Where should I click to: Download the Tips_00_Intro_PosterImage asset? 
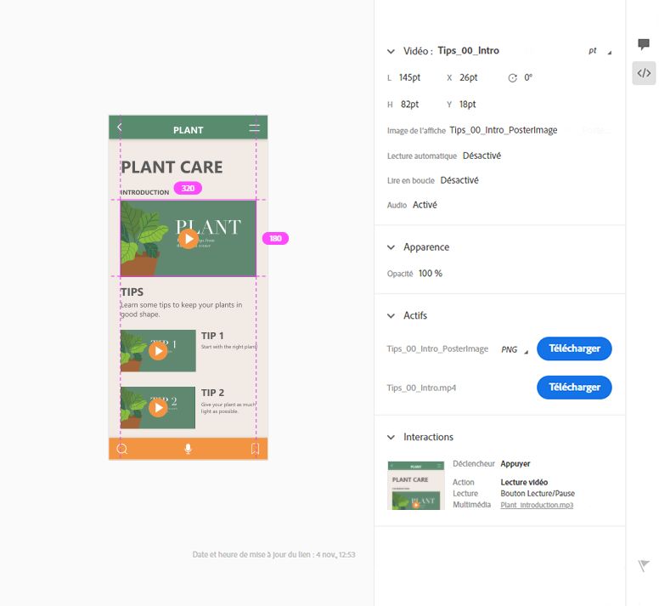(x=574, y=348)
